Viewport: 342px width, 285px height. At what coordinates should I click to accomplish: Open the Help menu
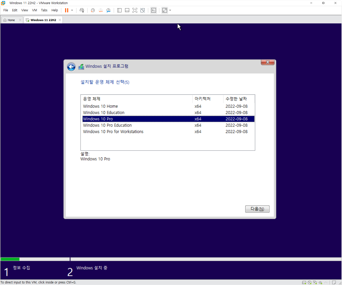click(55, 10)
